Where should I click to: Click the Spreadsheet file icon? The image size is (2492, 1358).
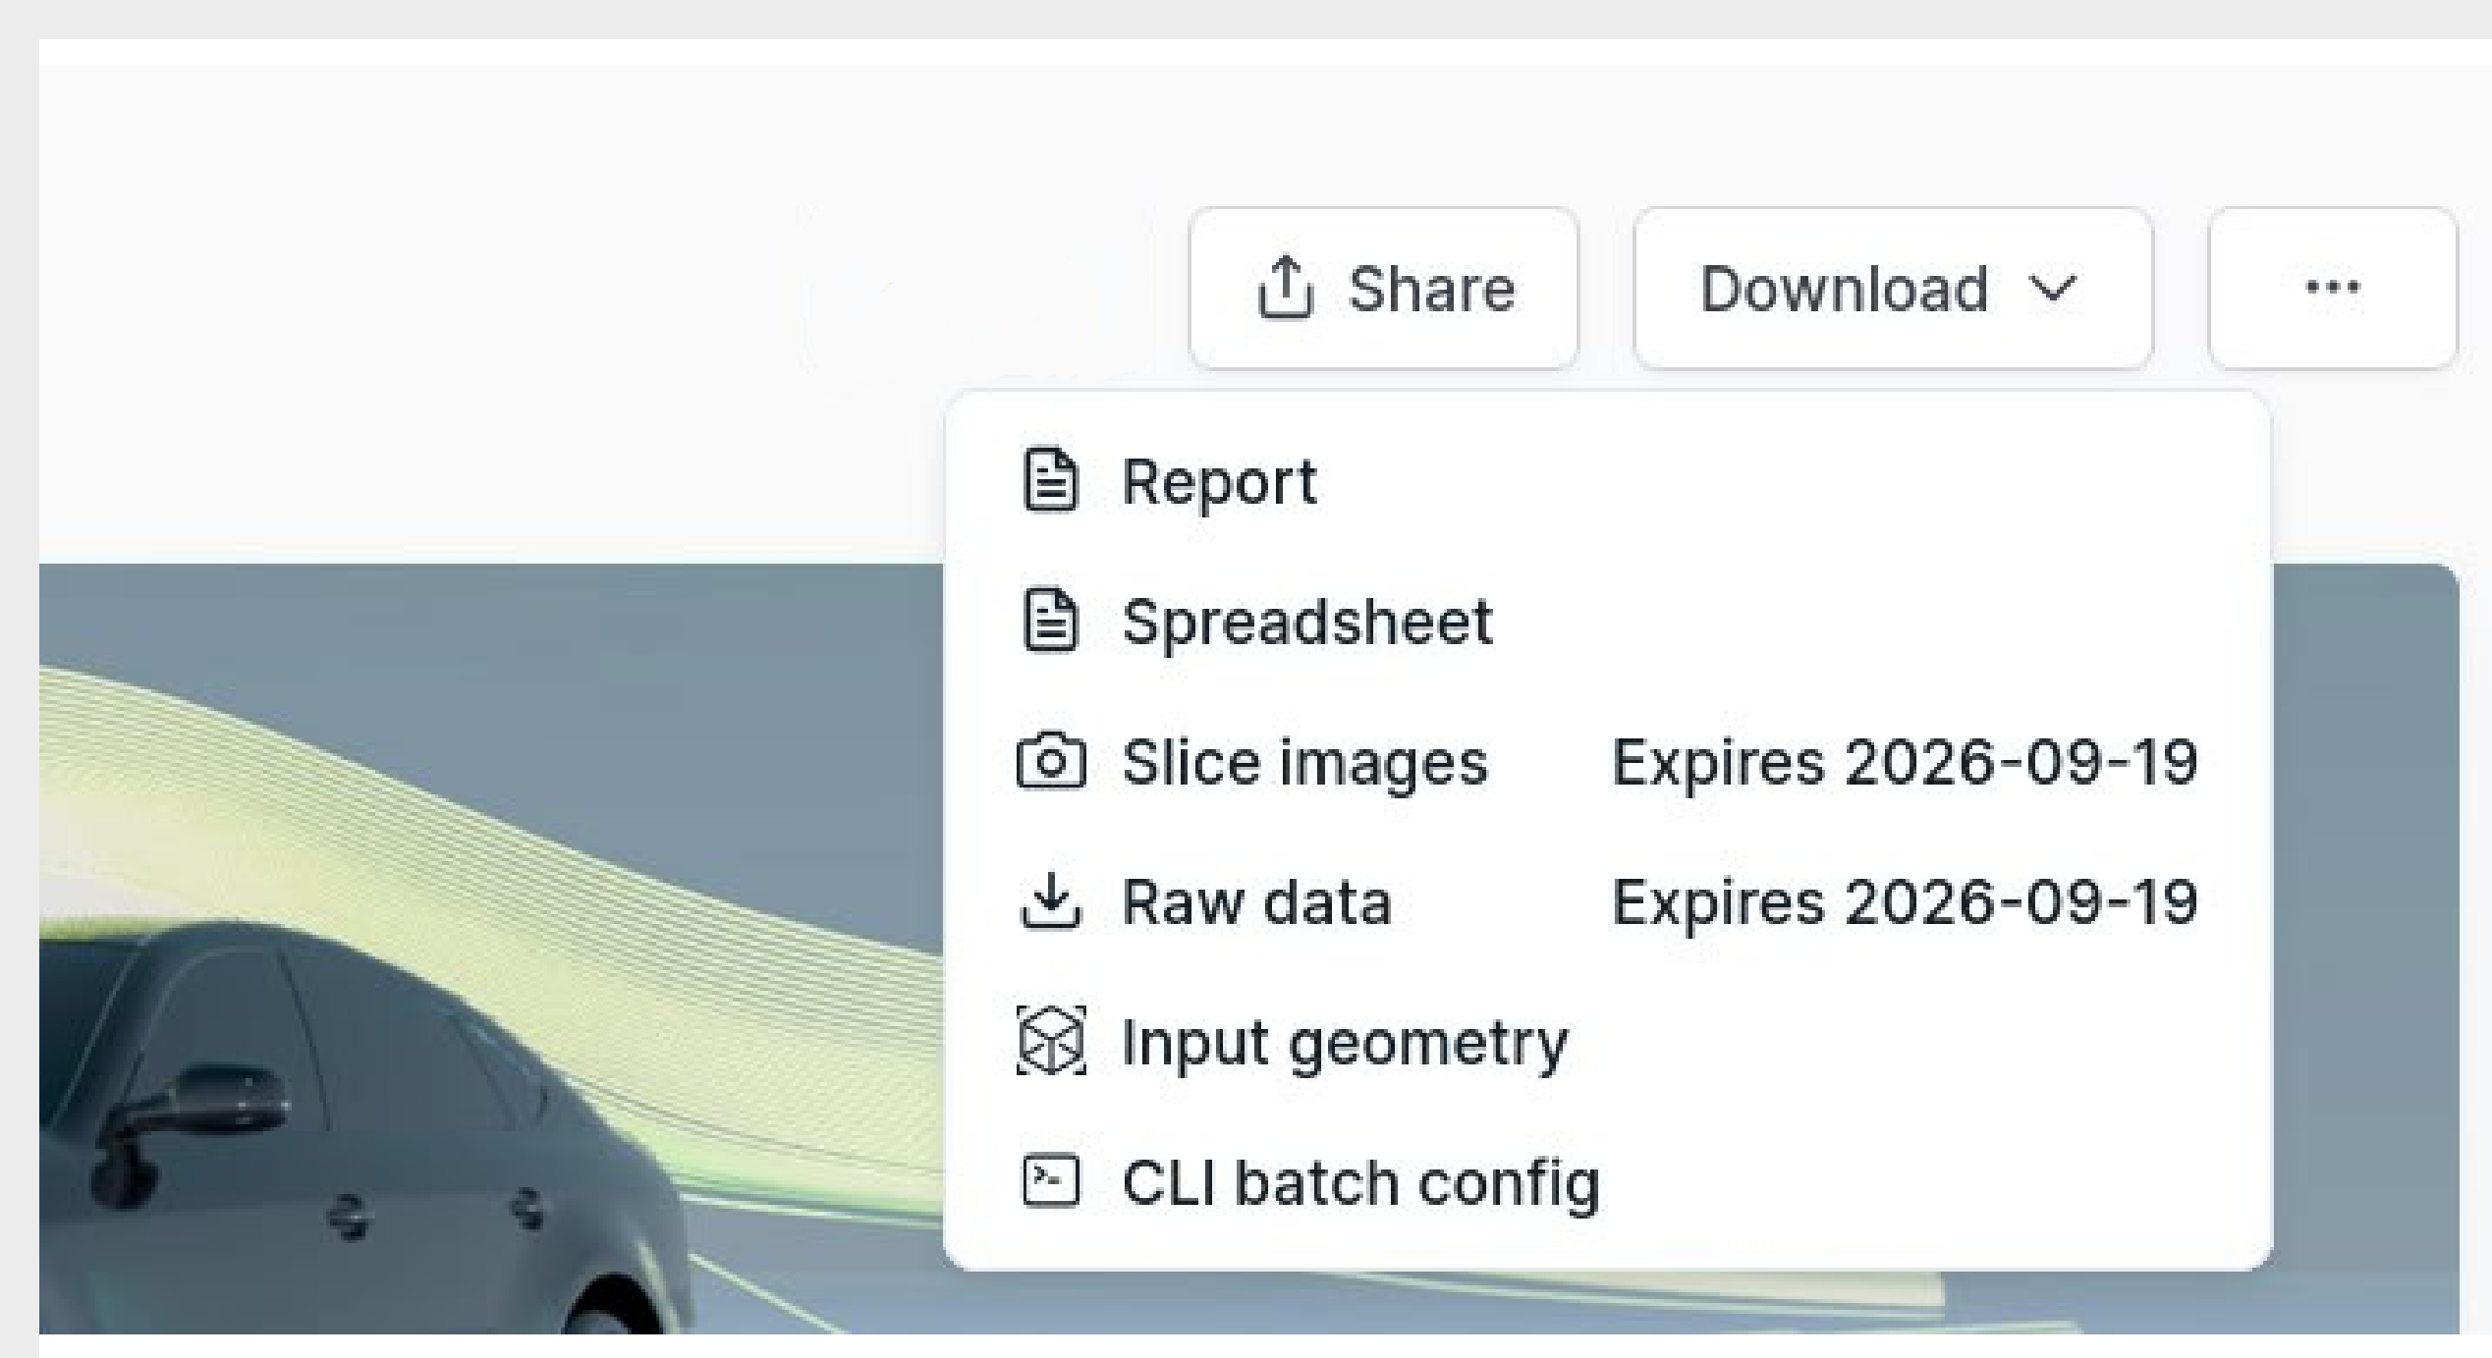click(1051, 622)
